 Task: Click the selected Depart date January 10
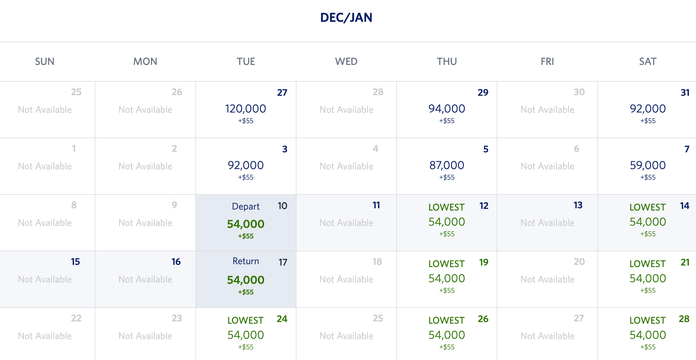(x=246, y=222)
